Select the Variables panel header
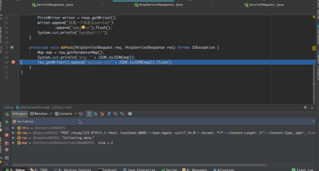 click(163, 121)
